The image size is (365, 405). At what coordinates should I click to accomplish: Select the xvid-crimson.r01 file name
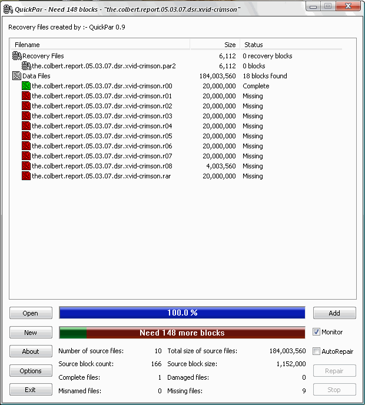(x=102, y=96)
